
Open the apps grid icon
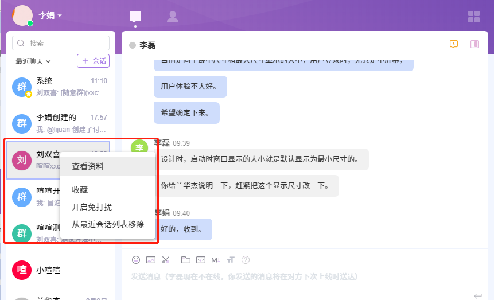tap(474, 16)
